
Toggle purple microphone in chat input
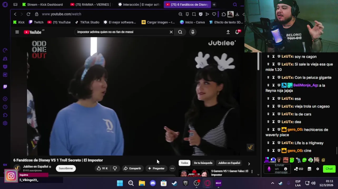click(269, 169)
